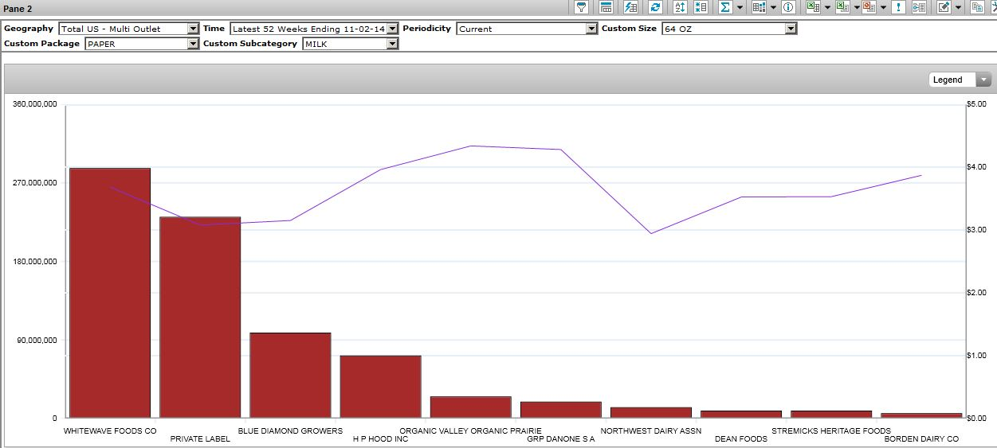Click the Blue Diamond Growers bar
The width and height of the screenshot is (997, 448).
pyautogui.click(x=290, y=375)
